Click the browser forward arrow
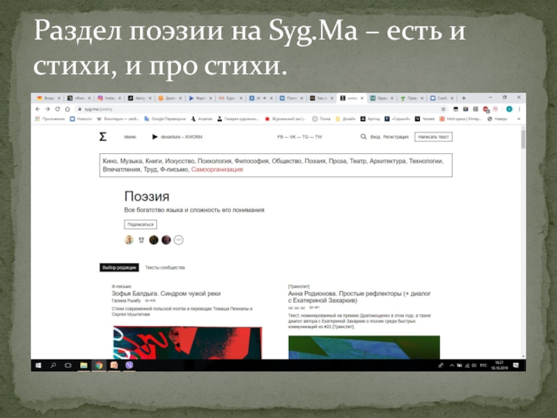This screenshot has height=418, width=557. coord(47,109)
